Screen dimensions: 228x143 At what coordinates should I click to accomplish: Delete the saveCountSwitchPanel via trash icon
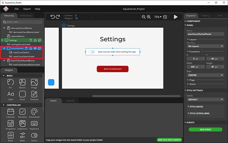pyautogui.click(x=26, y=48)
